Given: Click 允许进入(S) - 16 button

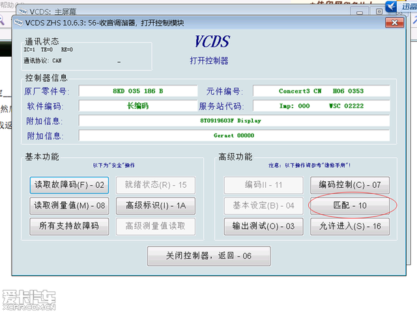Looking at the screenshot, I should [350, 226].
